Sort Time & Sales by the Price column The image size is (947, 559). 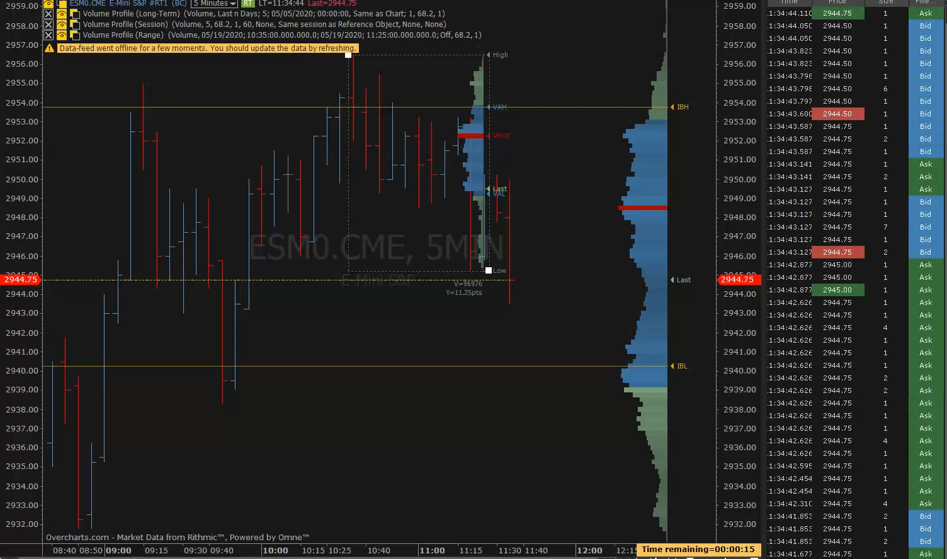tap(837, 3)
